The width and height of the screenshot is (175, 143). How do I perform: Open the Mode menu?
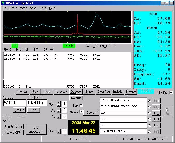tap(24, 8)
